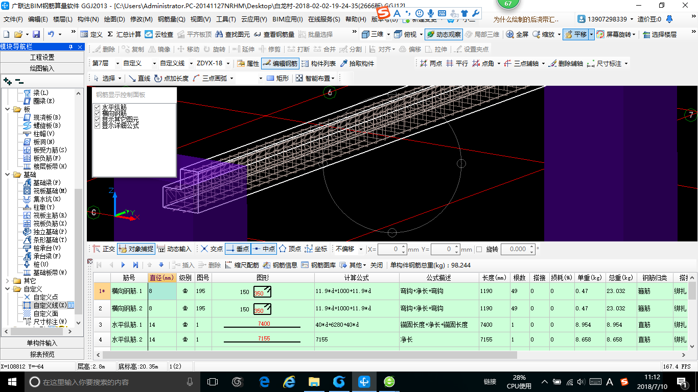Select 筏板基础(M) tree item
The image size is (698, 392).
pos(50,191)
